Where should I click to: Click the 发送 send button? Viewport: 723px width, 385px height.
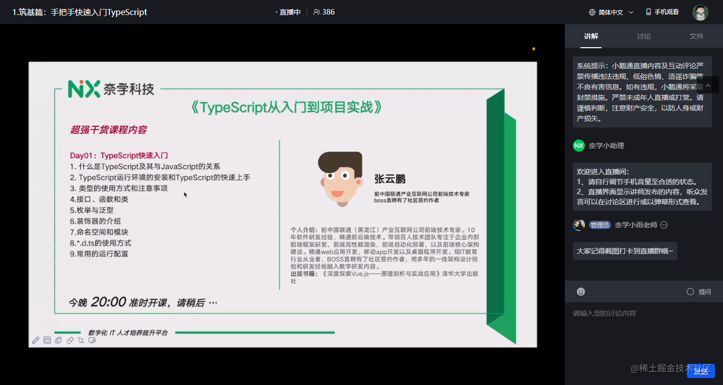701,371
